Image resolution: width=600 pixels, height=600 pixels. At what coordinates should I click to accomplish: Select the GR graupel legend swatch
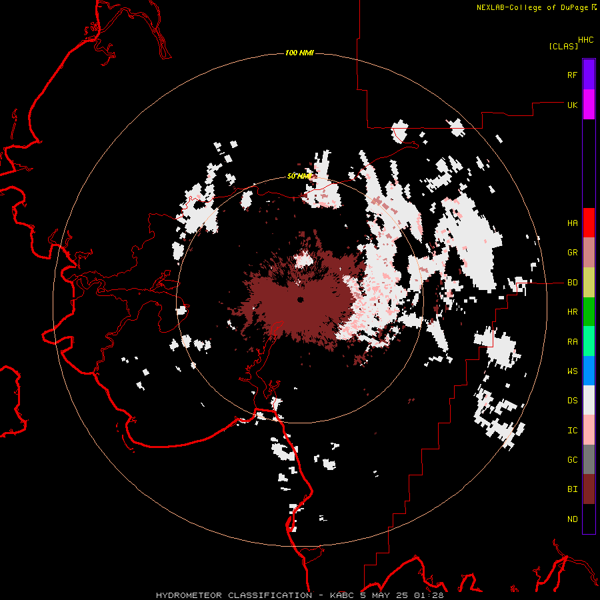tap(589, 253)
